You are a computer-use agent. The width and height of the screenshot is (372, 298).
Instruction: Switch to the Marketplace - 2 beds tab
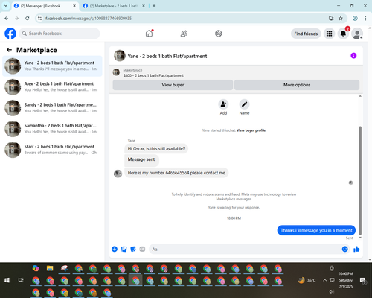coord(113,6)
